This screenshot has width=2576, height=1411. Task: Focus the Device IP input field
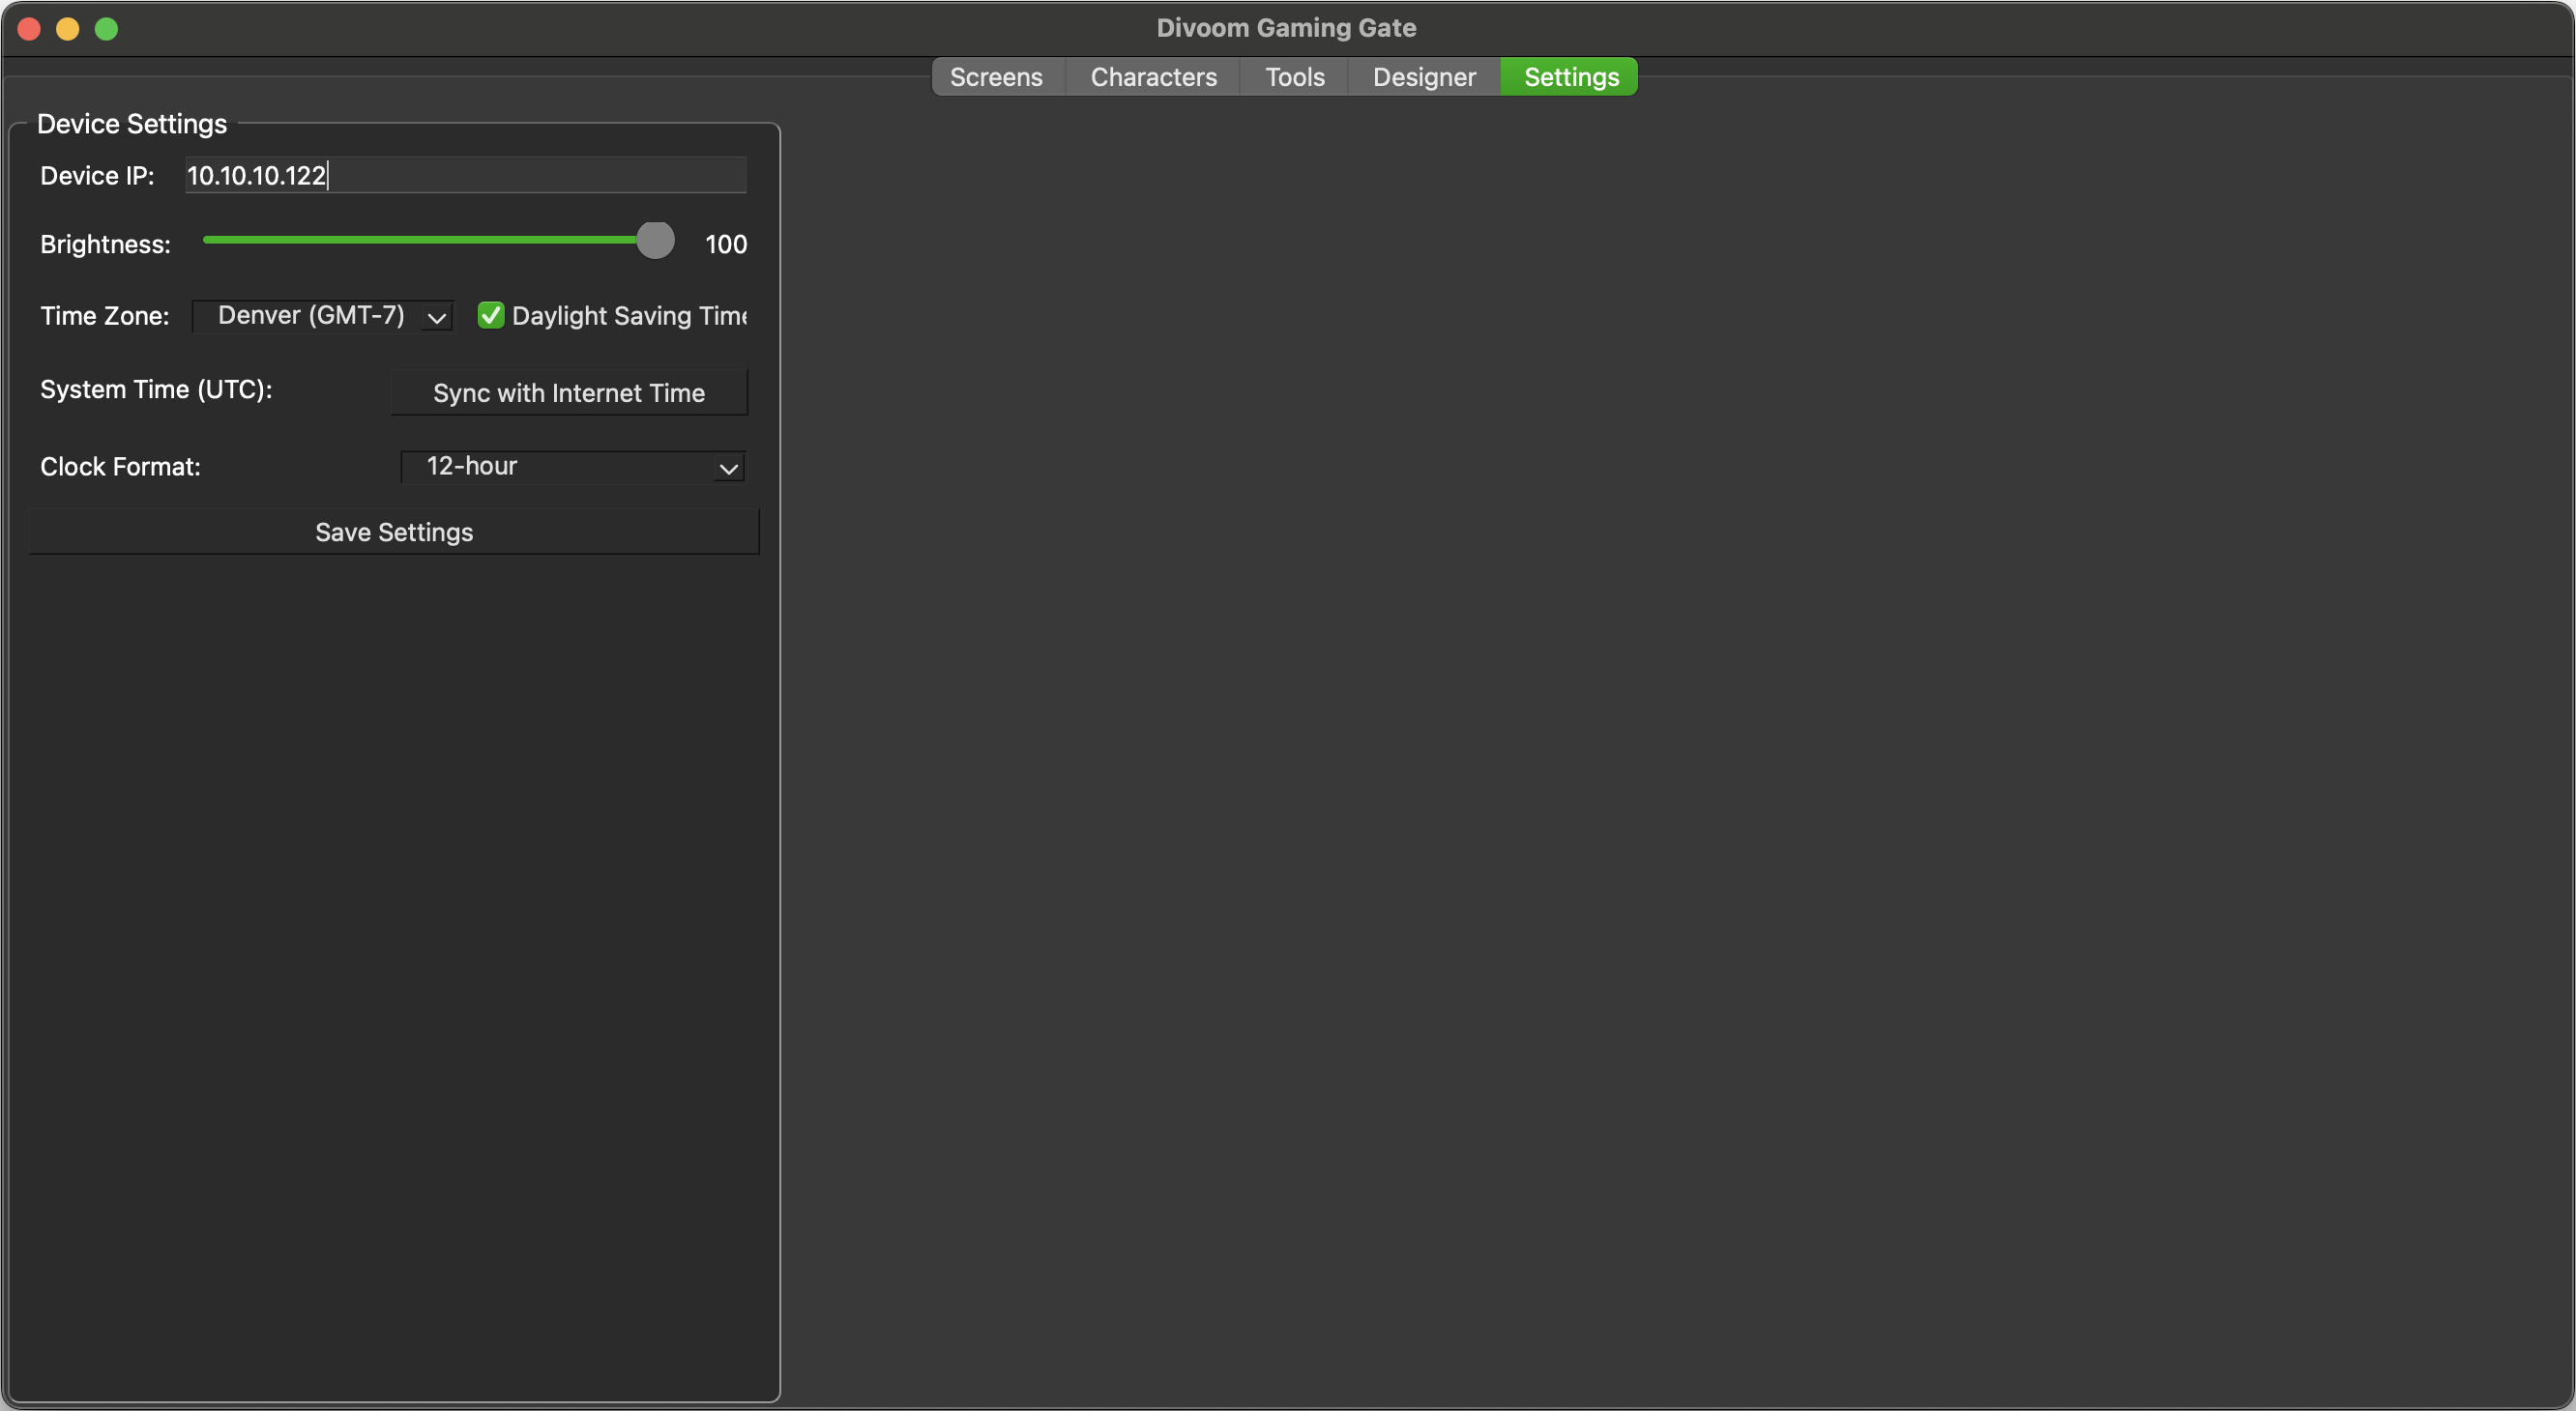(x=466, y=175)
